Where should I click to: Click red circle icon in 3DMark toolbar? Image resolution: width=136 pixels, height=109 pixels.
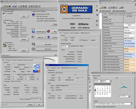(37, 6)
